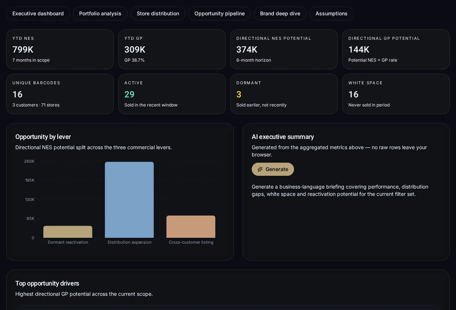Click the 65K y-axis label
This screenshot has width=456, height=310.
pyautogui.click(x=30, y=219)
